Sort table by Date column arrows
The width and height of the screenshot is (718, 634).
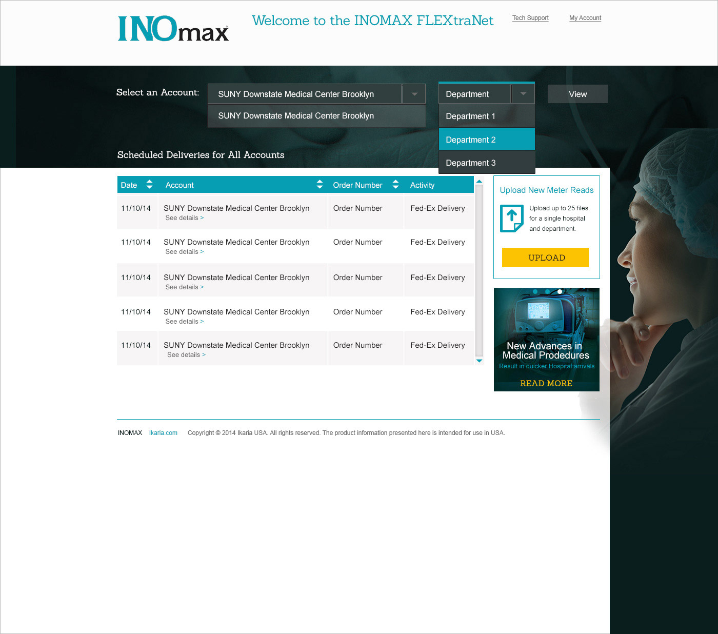tap(149, 184)
